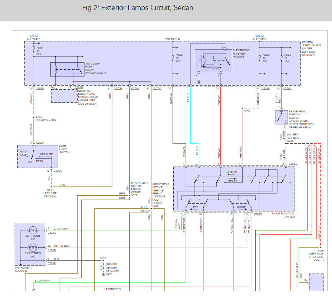Click the S212 splice label

(x=103, y=258)
